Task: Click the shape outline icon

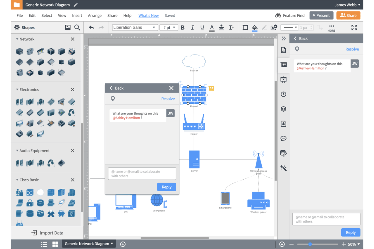Action: click(245, 27)
